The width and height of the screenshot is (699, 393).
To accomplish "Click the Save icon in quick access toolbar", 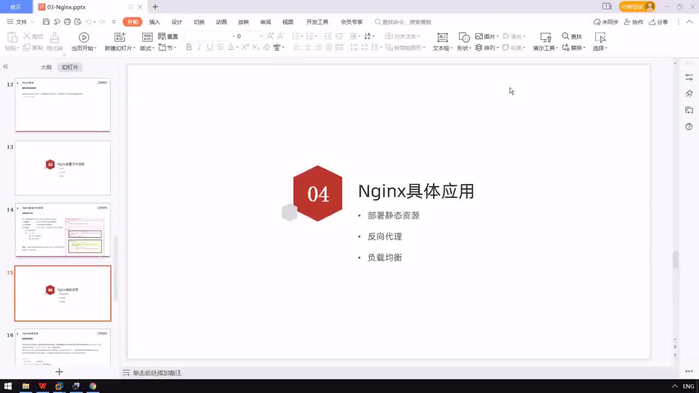I will 46,22.
